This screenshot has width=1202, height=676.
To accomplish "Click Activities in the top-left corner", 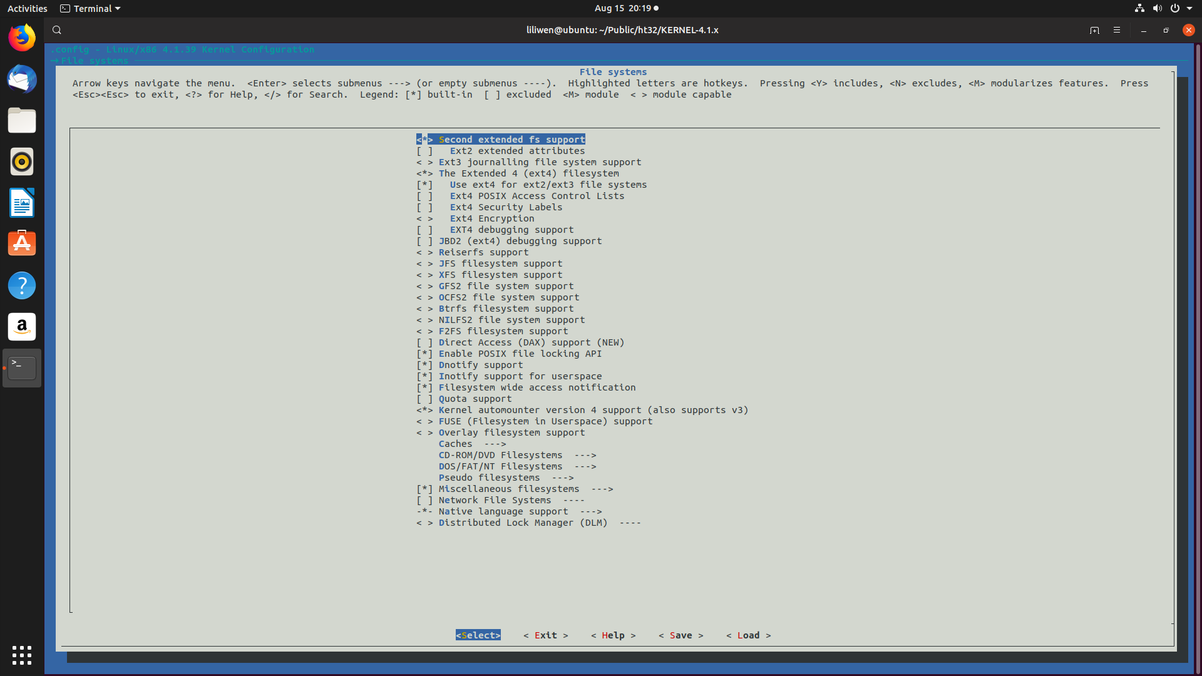I will (x=27, y=8).
